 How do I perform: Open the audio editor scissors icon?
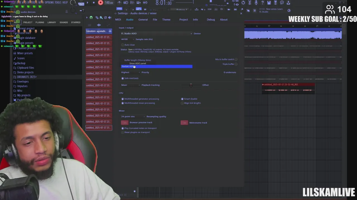tap(250, 2)
